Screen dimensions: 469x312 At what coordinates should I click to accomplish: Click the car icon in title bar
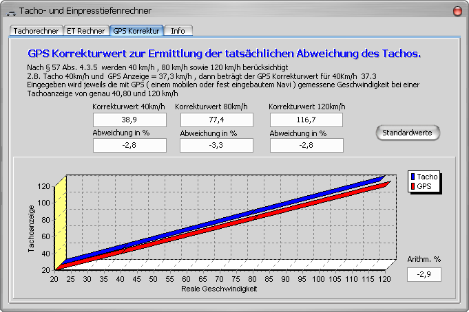tap(11, 12)
